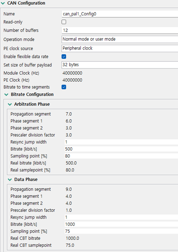Click the CAN Configuration heading text
Screen dimensions: 178x252
[x=26, y=3]
